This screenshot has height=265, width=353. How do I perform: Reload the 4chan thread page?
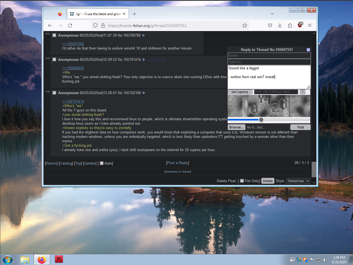(x=70, y=26)
